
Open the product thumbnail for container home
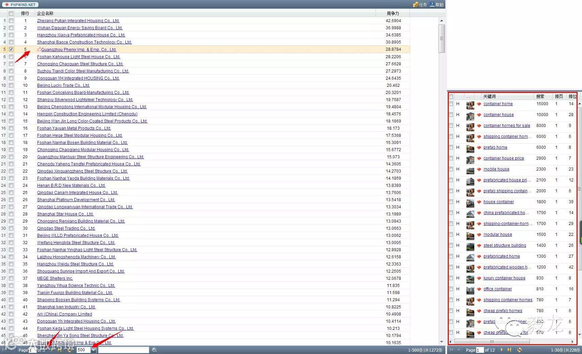coord(470,105)
